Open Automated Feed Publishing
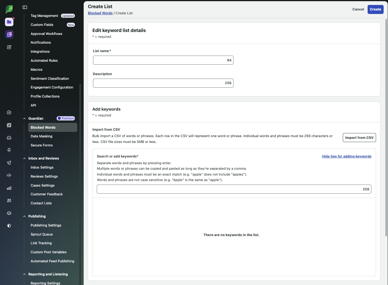This screenshot has width=388, height=285. coord(52,261)
